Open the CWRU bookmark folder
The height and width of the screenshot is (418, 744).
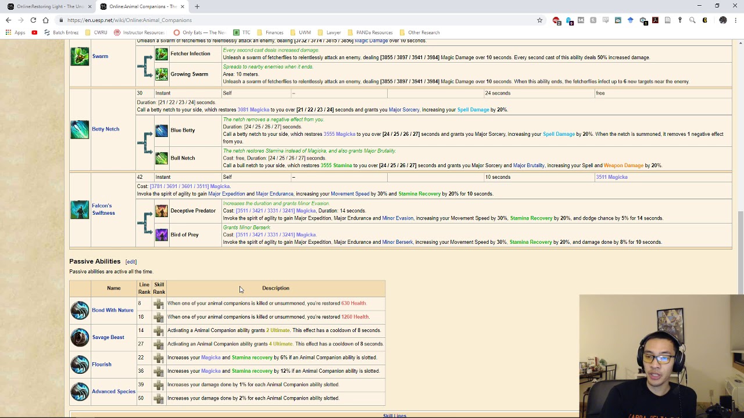tap(96, 33)
